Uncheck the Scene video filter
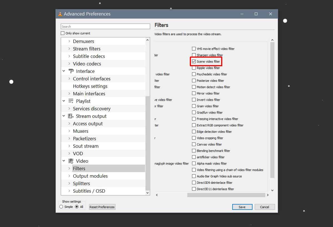 (x=193, y=61)
